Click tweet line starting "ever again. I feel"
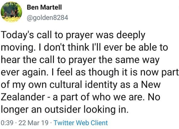 click(90, 72)
